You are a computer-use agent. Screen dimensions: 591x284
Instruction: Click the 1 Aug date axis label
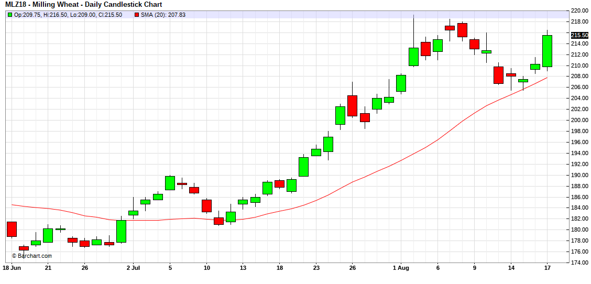click(x=400, y=268)
